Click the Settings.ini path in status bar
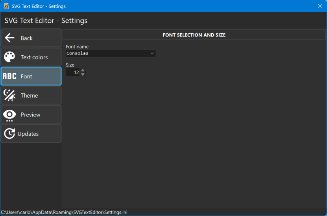 click(x=64, y=212)
